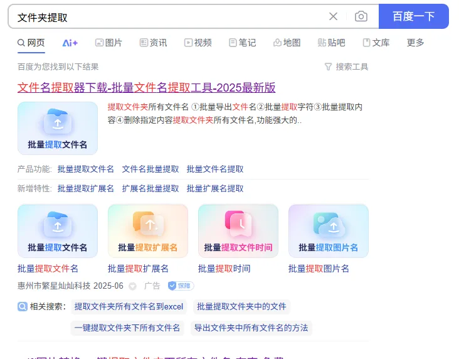Open the 贴吧 tab
459x359 pixels.
pyautogui.click(x=331, y=43)
